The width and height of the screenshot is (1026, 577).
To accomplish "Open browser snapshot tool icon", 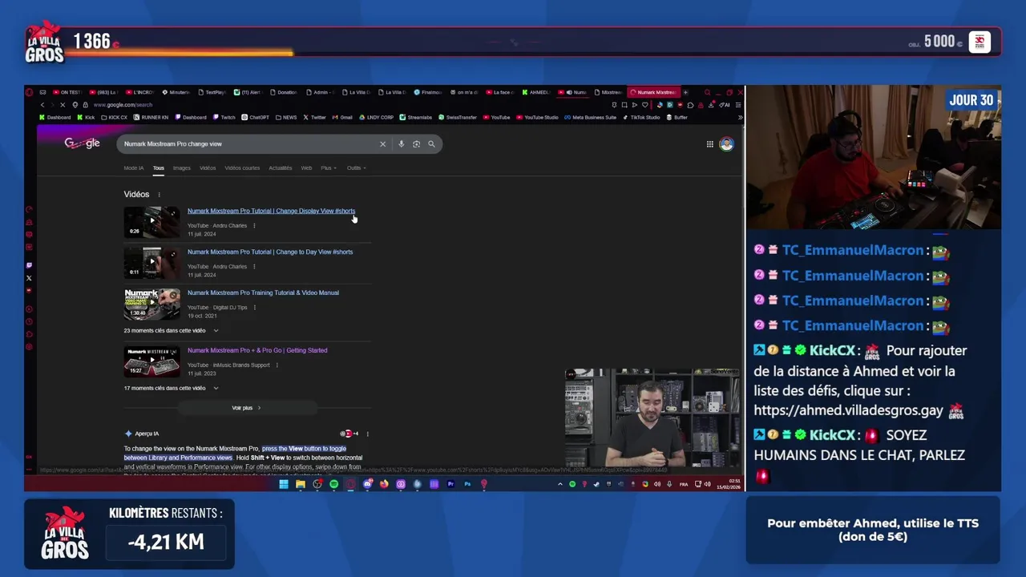I will (624, 105).
